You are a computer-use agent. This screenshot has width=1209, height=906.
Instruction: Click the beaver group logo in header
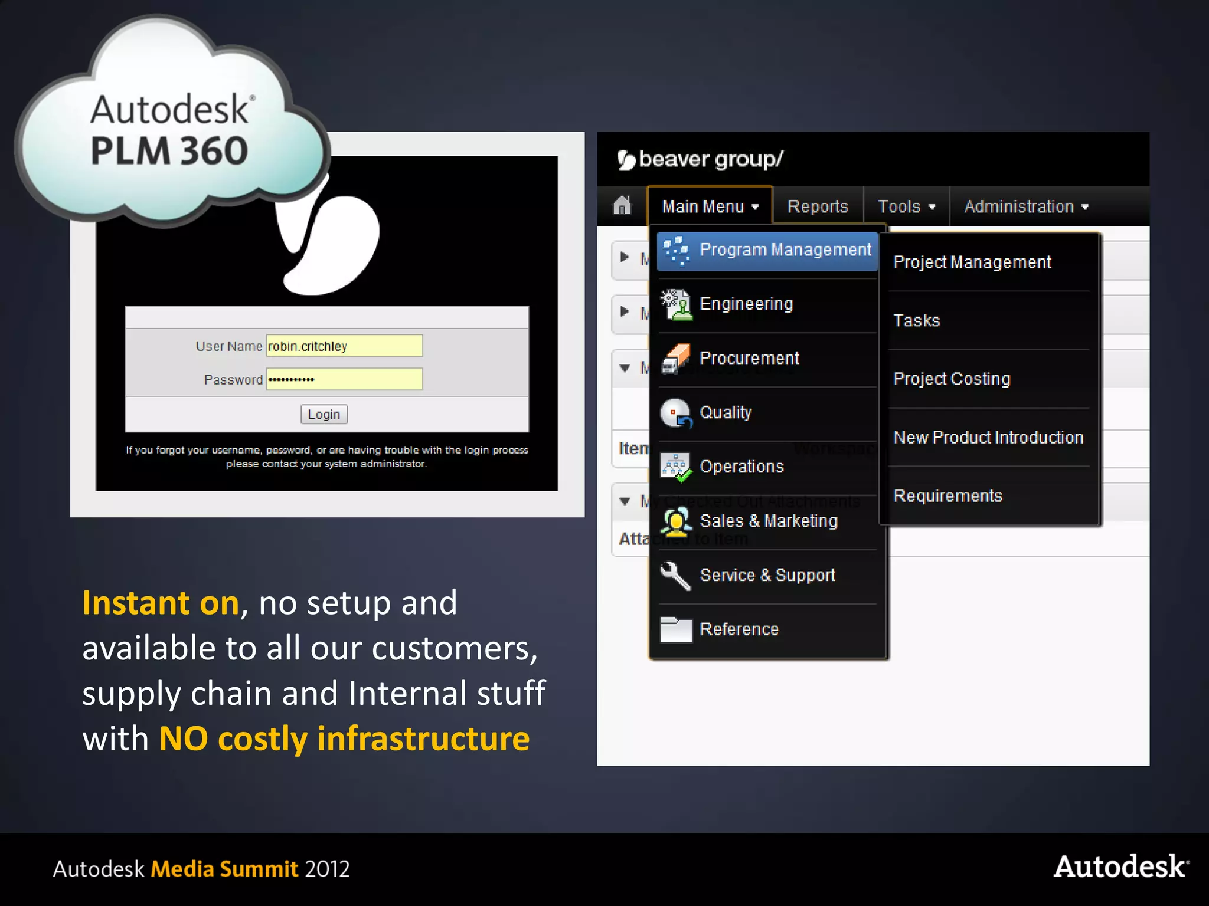(x=700, y=159)
